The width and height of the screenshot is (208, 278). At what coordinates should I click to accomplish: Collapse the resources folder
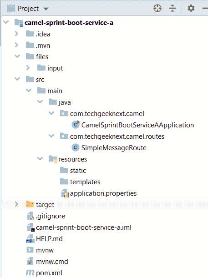(40, 158)
